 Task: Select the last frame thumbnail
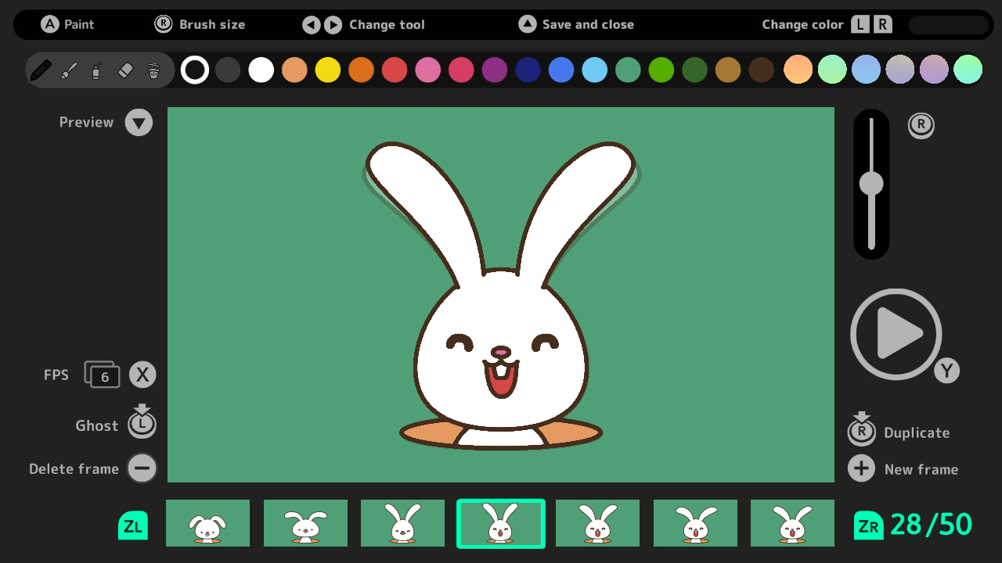(x=792, y=522)
